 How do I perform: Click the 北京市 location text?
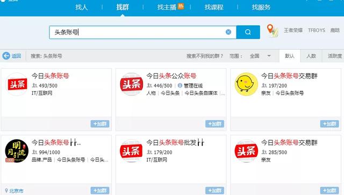coord(16,191)
